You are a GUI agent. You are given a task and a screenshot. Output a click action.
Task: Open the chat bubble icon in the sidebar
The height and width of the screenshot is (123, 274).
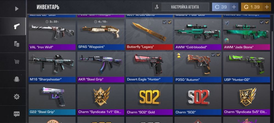pos(17,114)
